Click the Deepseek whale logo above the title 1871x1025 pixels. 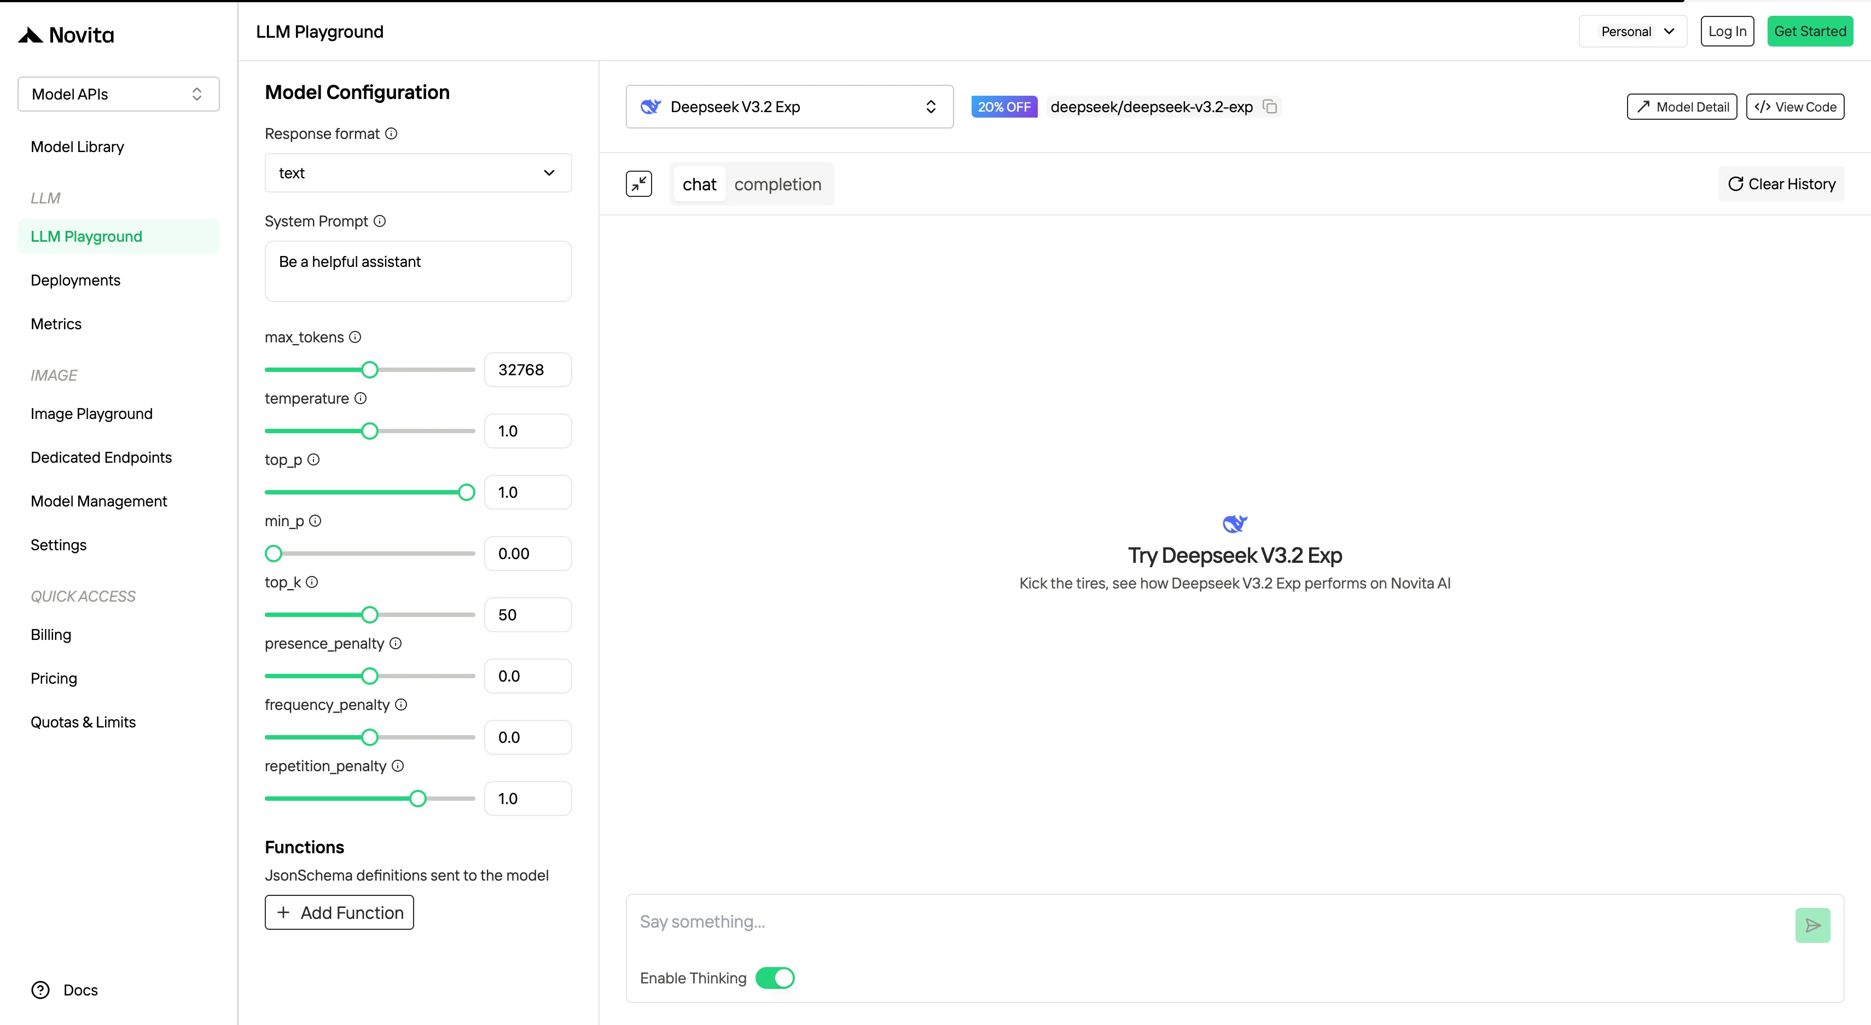[x=1235, y=523]
